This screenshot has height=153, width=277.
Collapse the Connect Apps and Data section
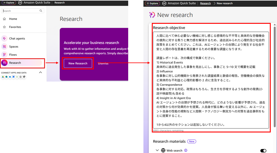click(40, 72)
